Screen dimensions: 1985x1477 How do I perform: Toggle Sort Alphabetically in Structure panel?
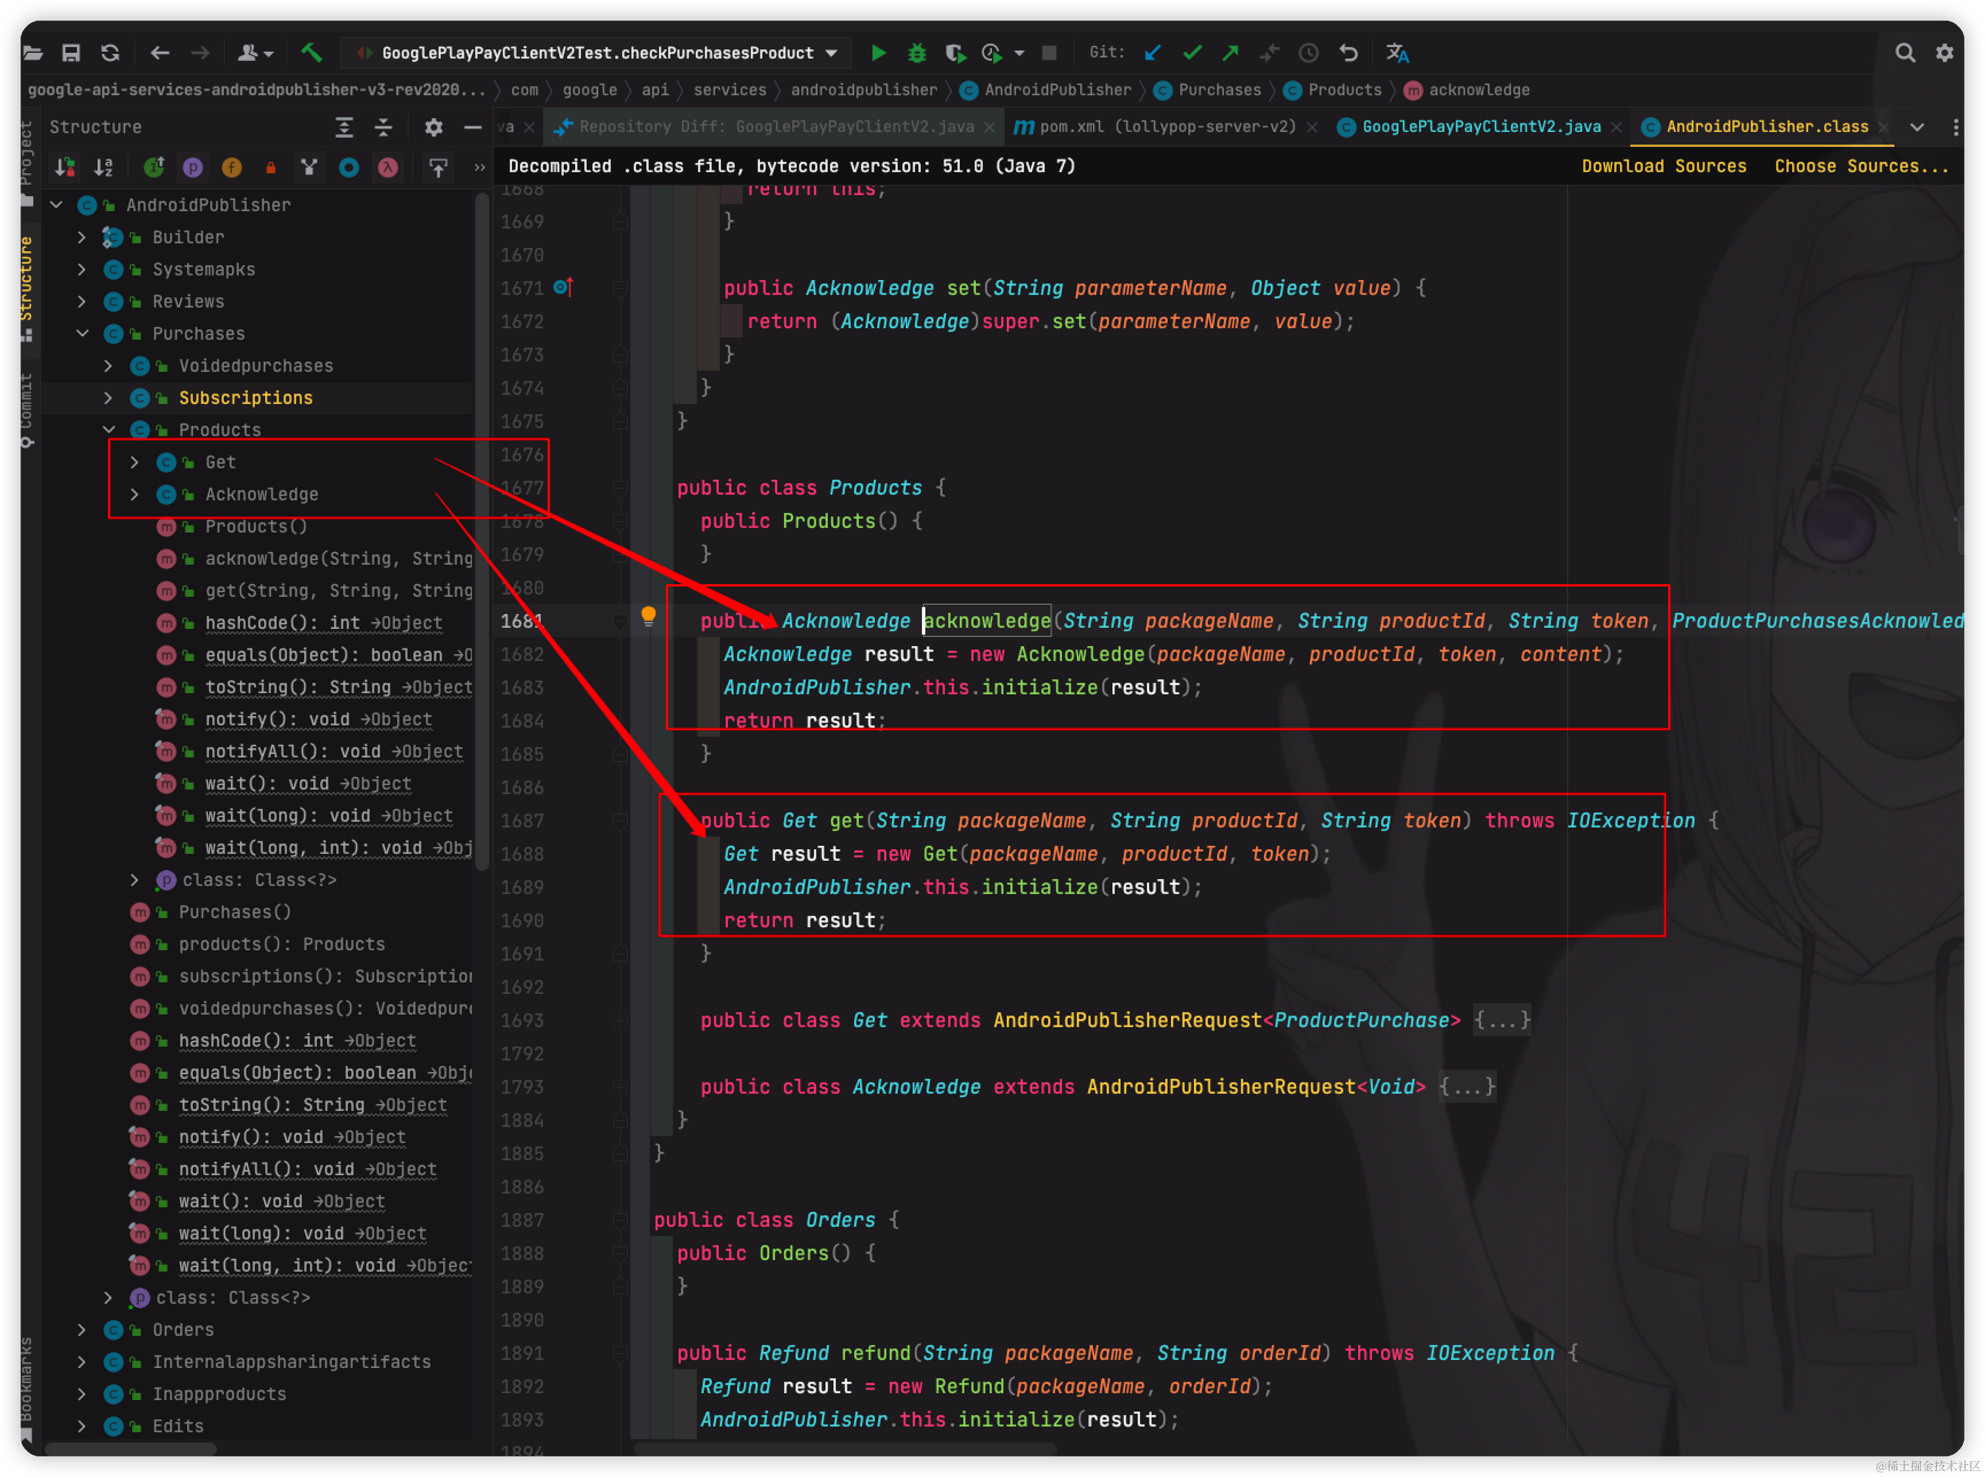104,167
